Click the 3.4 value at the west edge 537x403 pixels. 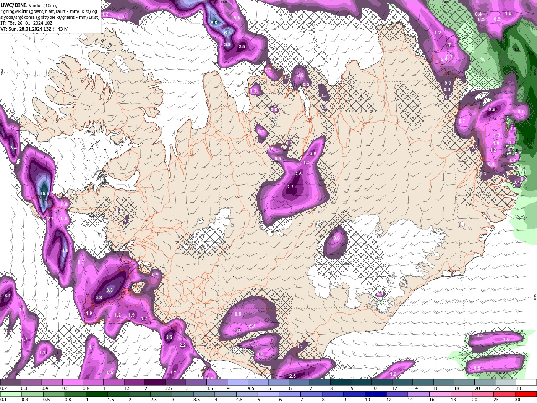(13, 148)
